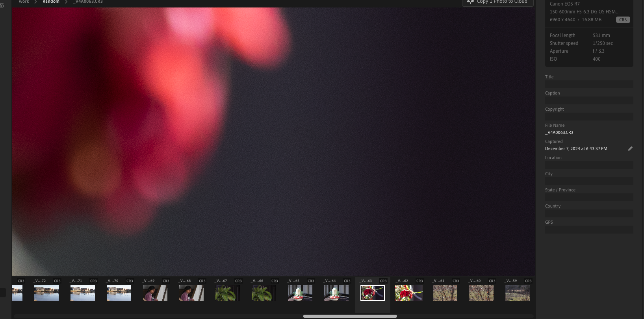Image resolution: width=644 pixels, height=319 pixels.
Task: Click the CR3 format badge in info panel
Action: [623, 20]
